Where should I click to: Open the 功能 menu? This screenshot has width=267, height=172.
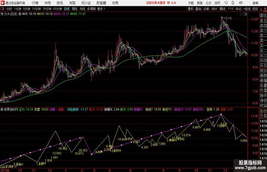[191, 3]
